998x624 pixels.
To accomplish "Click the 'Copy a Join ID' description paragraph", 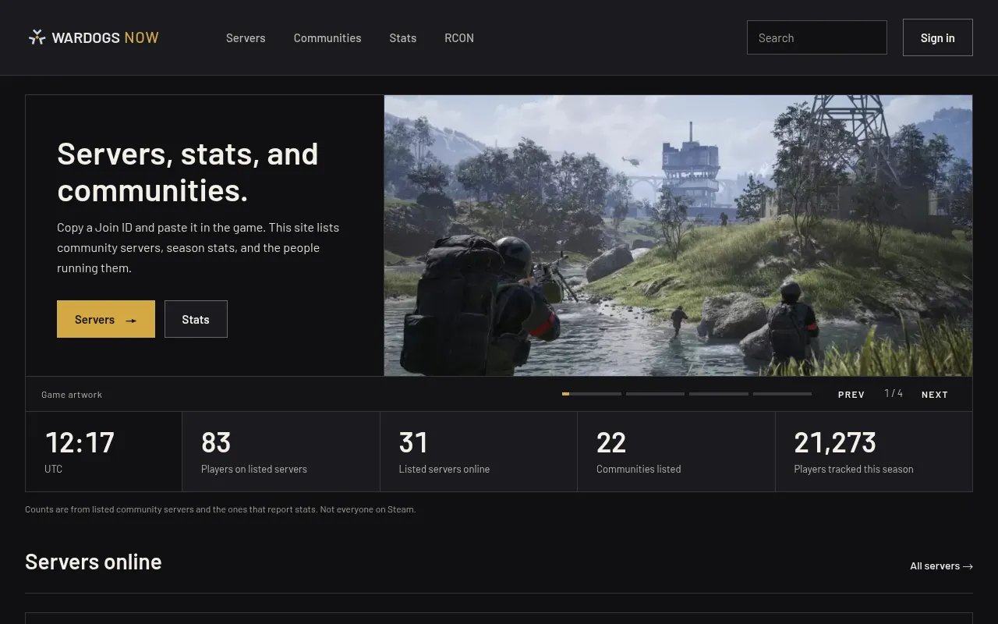I will pyautogui.click(x=198, y=247).
